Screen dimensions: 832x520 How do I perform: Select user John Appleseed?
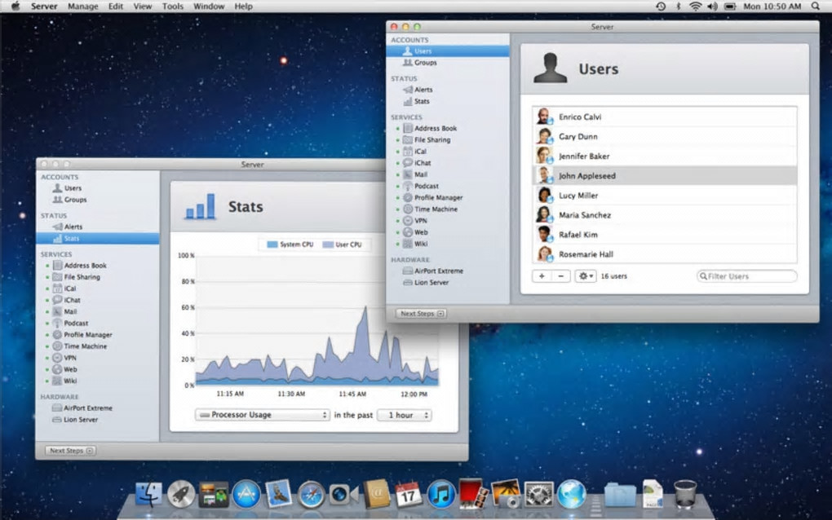(664, 175)
